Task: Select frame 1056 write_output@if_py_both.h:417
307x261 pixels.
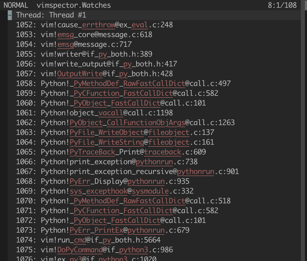Action: pyautogui.click(x=96, y=64)
